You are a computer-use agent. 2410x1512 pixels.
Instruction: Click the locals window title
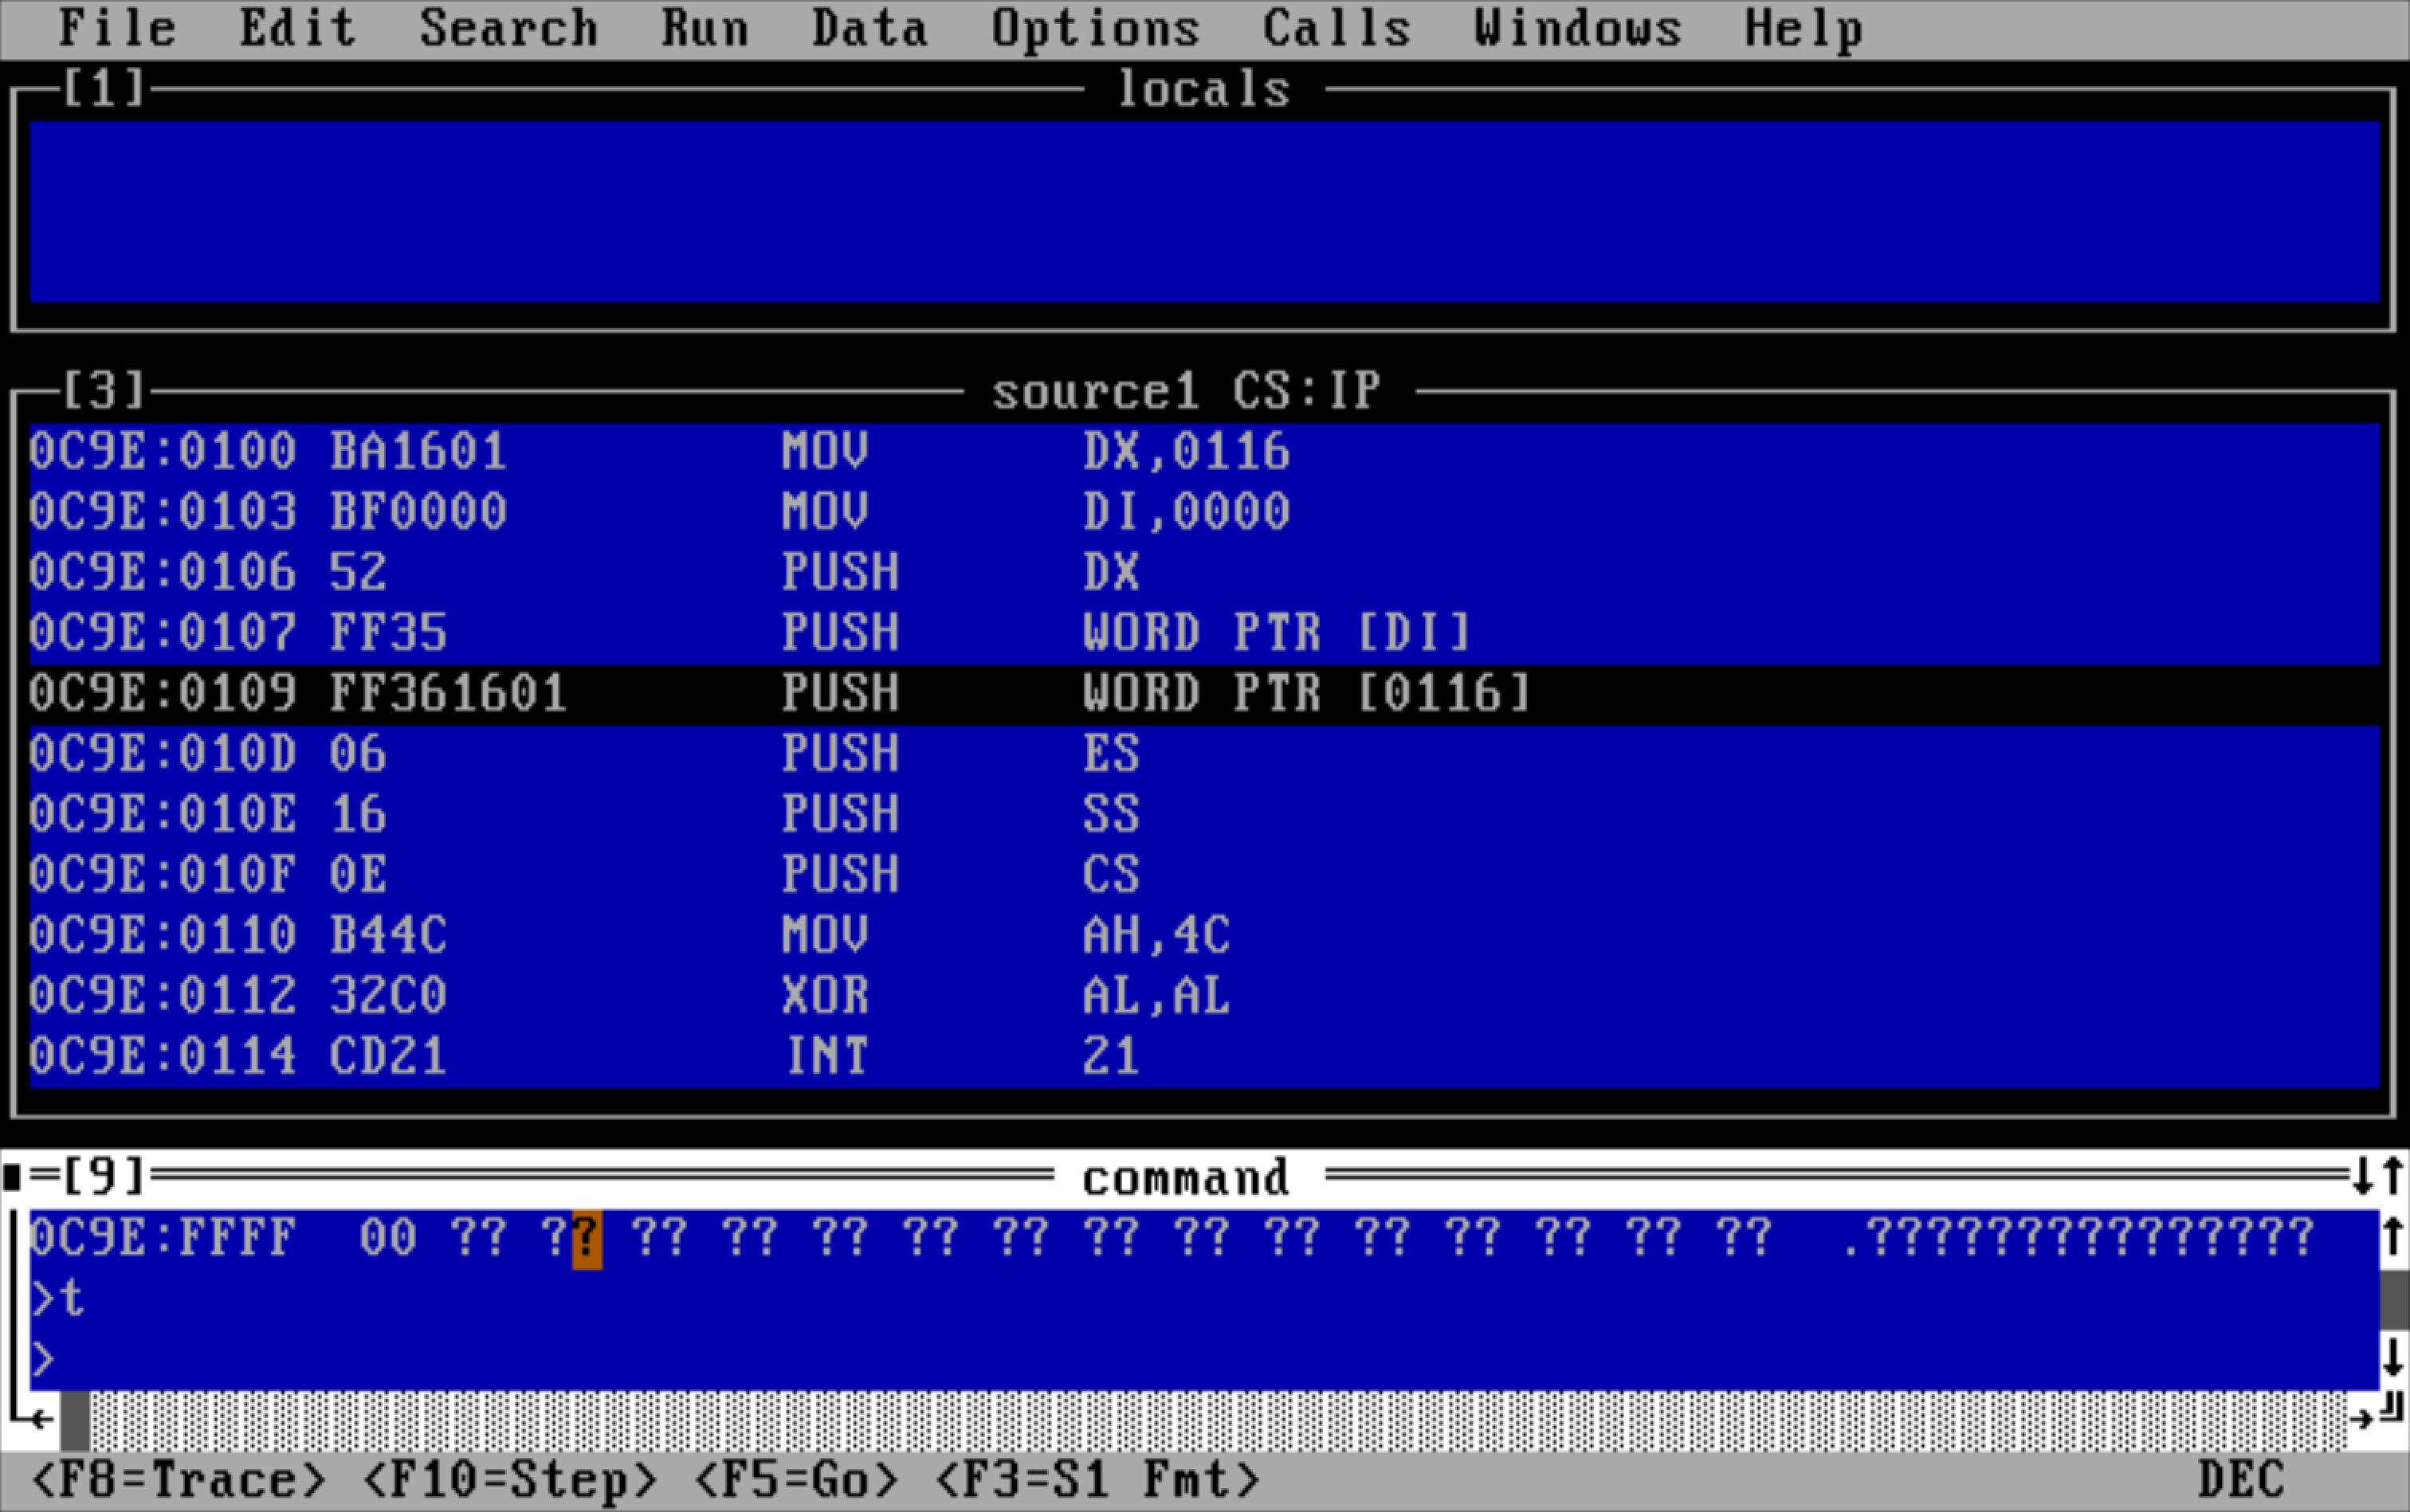pos(1203,90)
